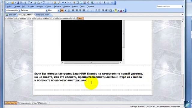
Task: Toggle Underline formatting button
Action: point(69,10)
